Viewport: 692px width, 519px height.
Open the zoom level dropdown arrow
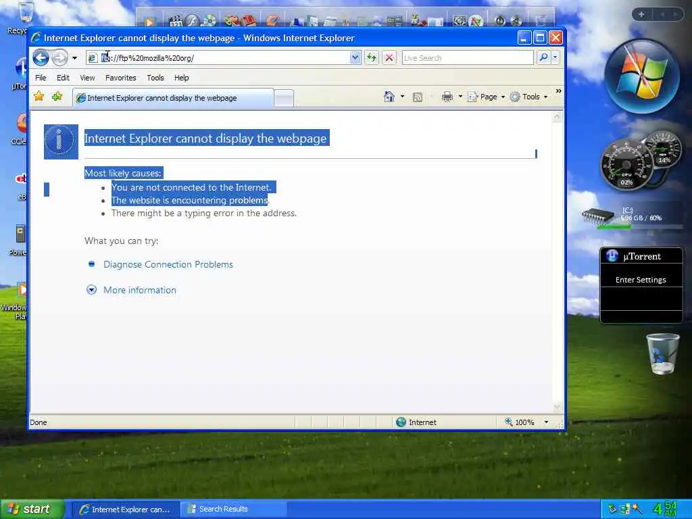[546, 422]
